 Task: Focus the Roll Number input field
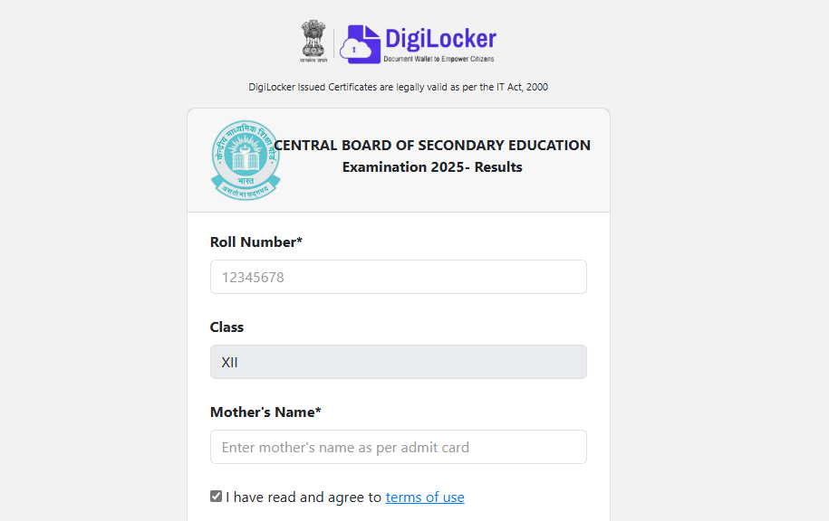click(399, 277)
